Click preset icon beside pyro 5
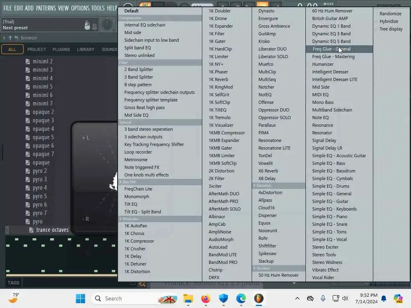Screen dimensions: 411x308 click(x=28, y=196)
